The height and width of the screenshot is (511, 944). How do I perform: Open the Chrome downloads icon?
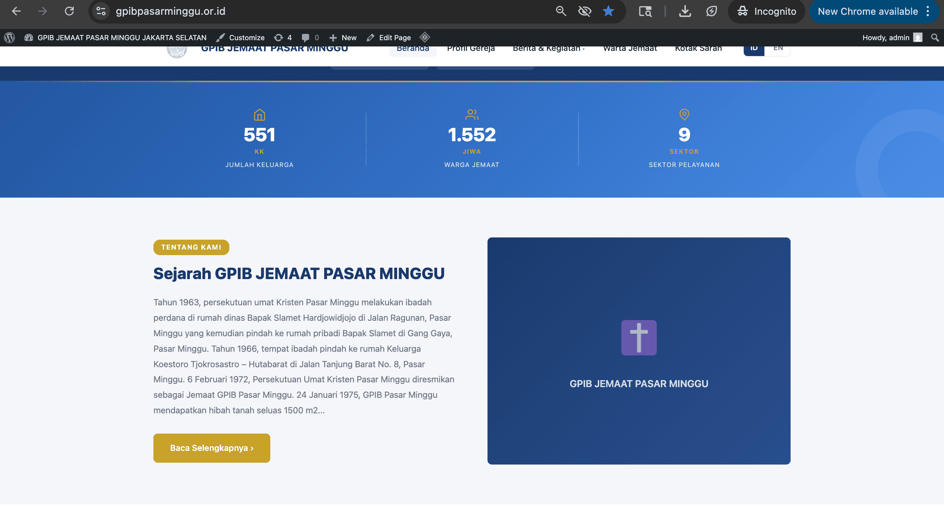[x=685, y=11]
